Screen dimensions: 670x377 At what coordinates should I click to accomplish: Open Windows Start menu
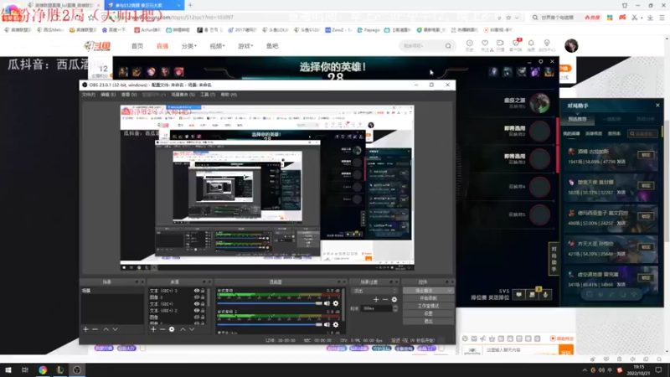[8, 369]
